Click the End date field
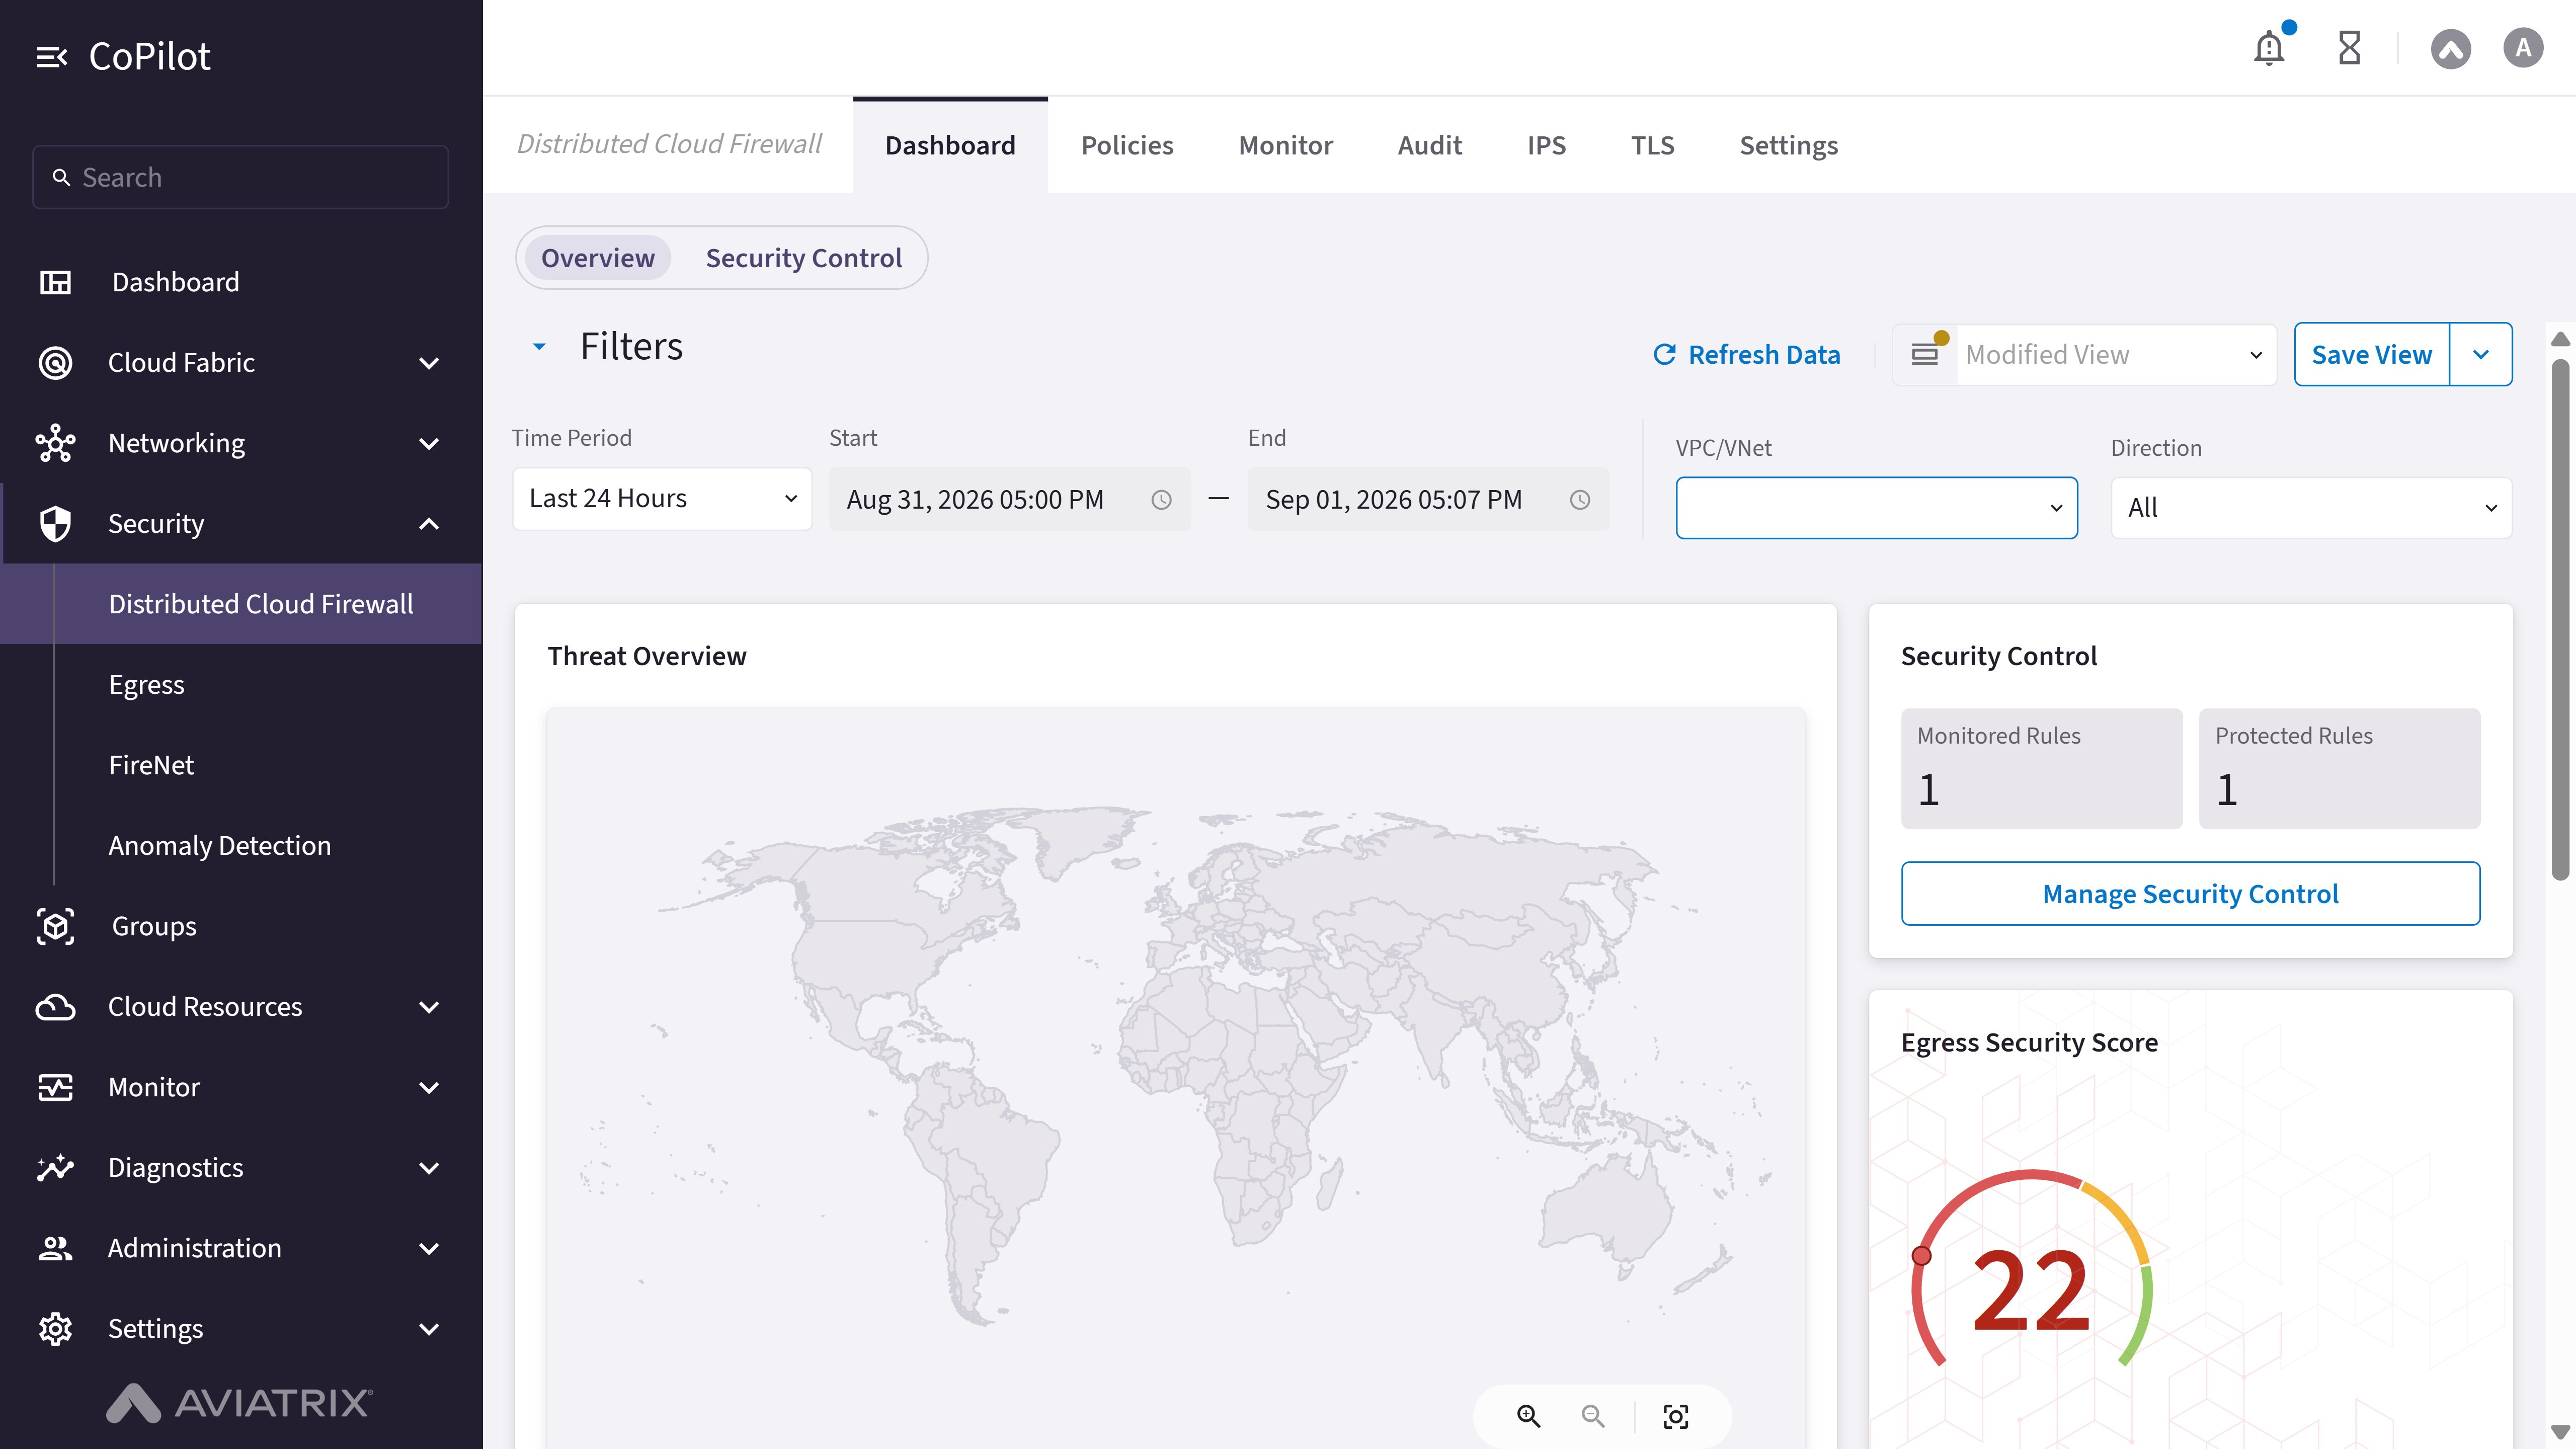Screen dimensions: 2576x1449 (x=1428, y=499)
